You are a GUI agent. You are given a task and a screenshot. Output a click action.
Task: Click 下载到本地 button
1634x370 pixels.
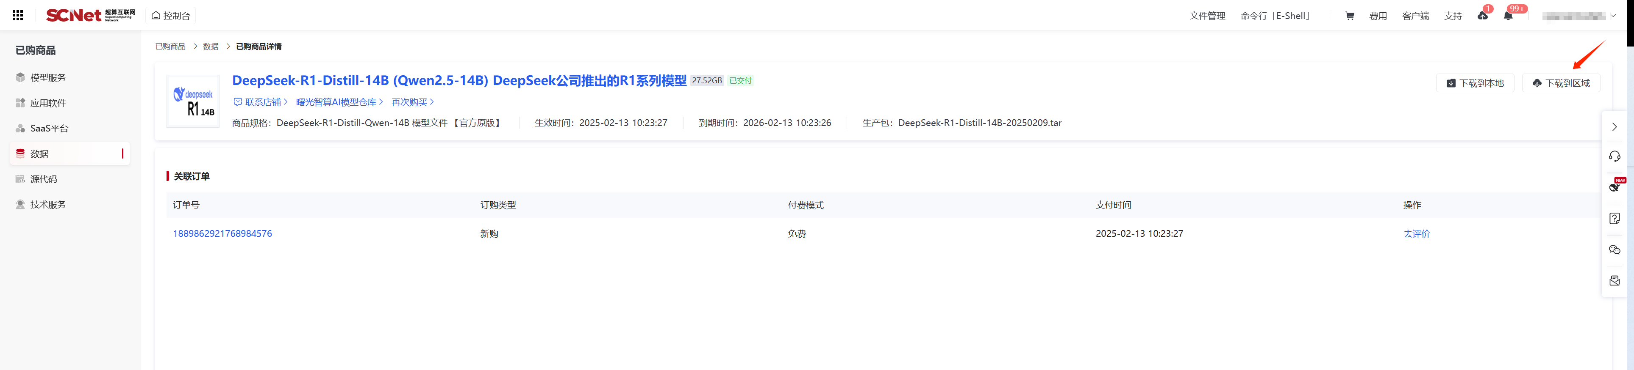[1475, 83]
